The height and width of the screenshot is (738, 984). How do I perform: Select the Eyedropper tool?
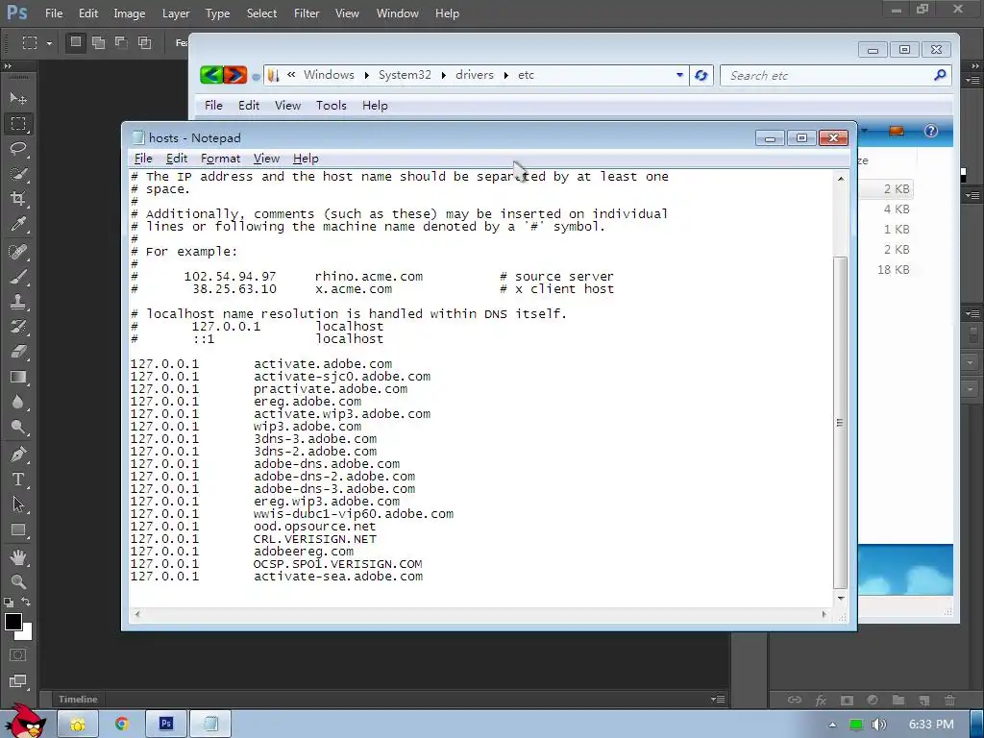18,225
